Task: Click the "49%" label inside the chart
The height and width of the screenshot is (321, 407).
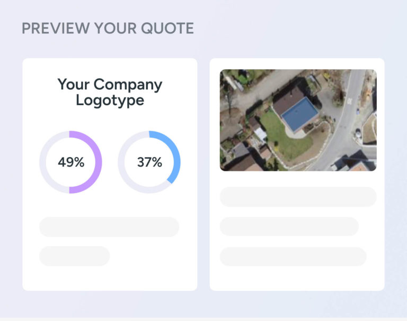Action: click(71, 162)
